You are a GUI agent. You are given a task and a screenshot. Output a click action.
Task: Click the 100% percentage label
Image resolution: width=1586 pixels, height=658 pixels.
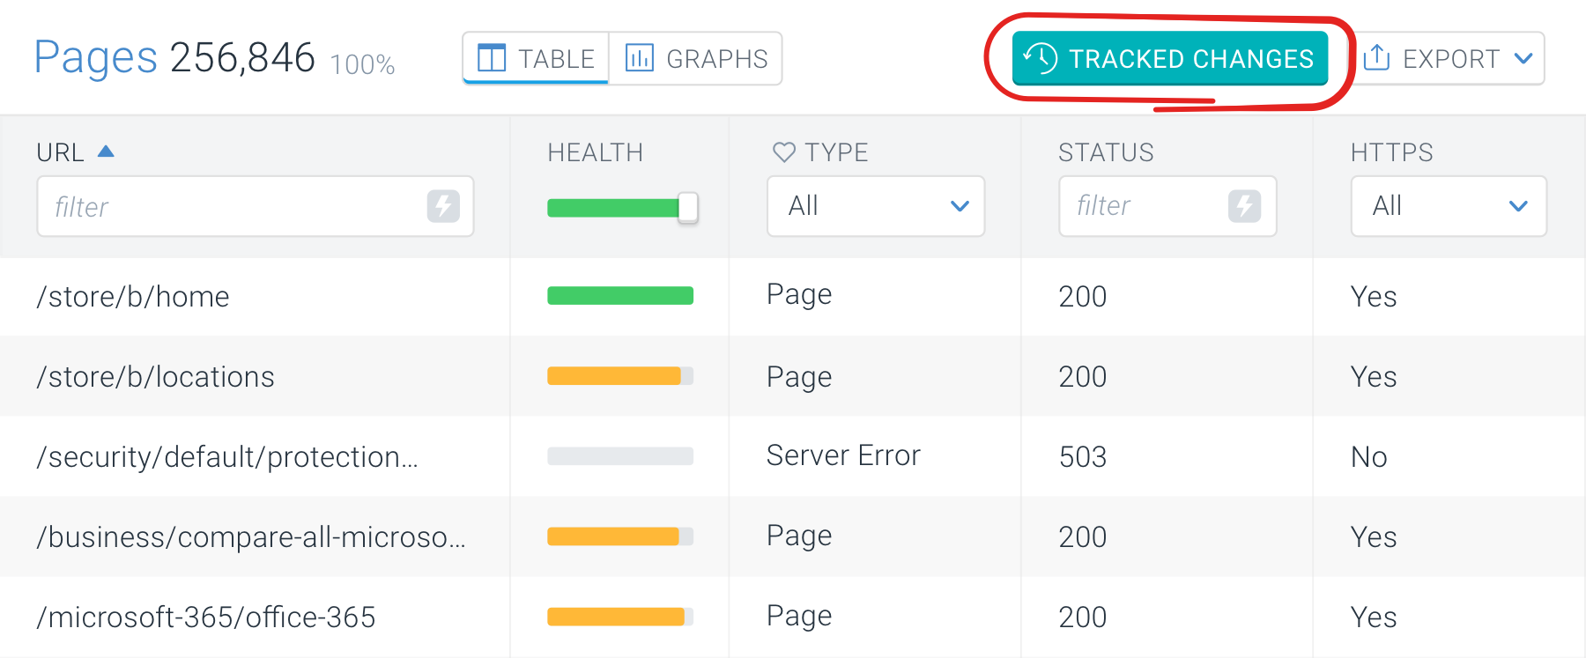point(362,64)
